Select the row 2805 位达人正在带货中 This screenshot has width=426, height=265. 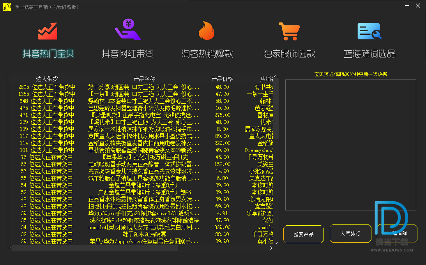pos(140,87)
